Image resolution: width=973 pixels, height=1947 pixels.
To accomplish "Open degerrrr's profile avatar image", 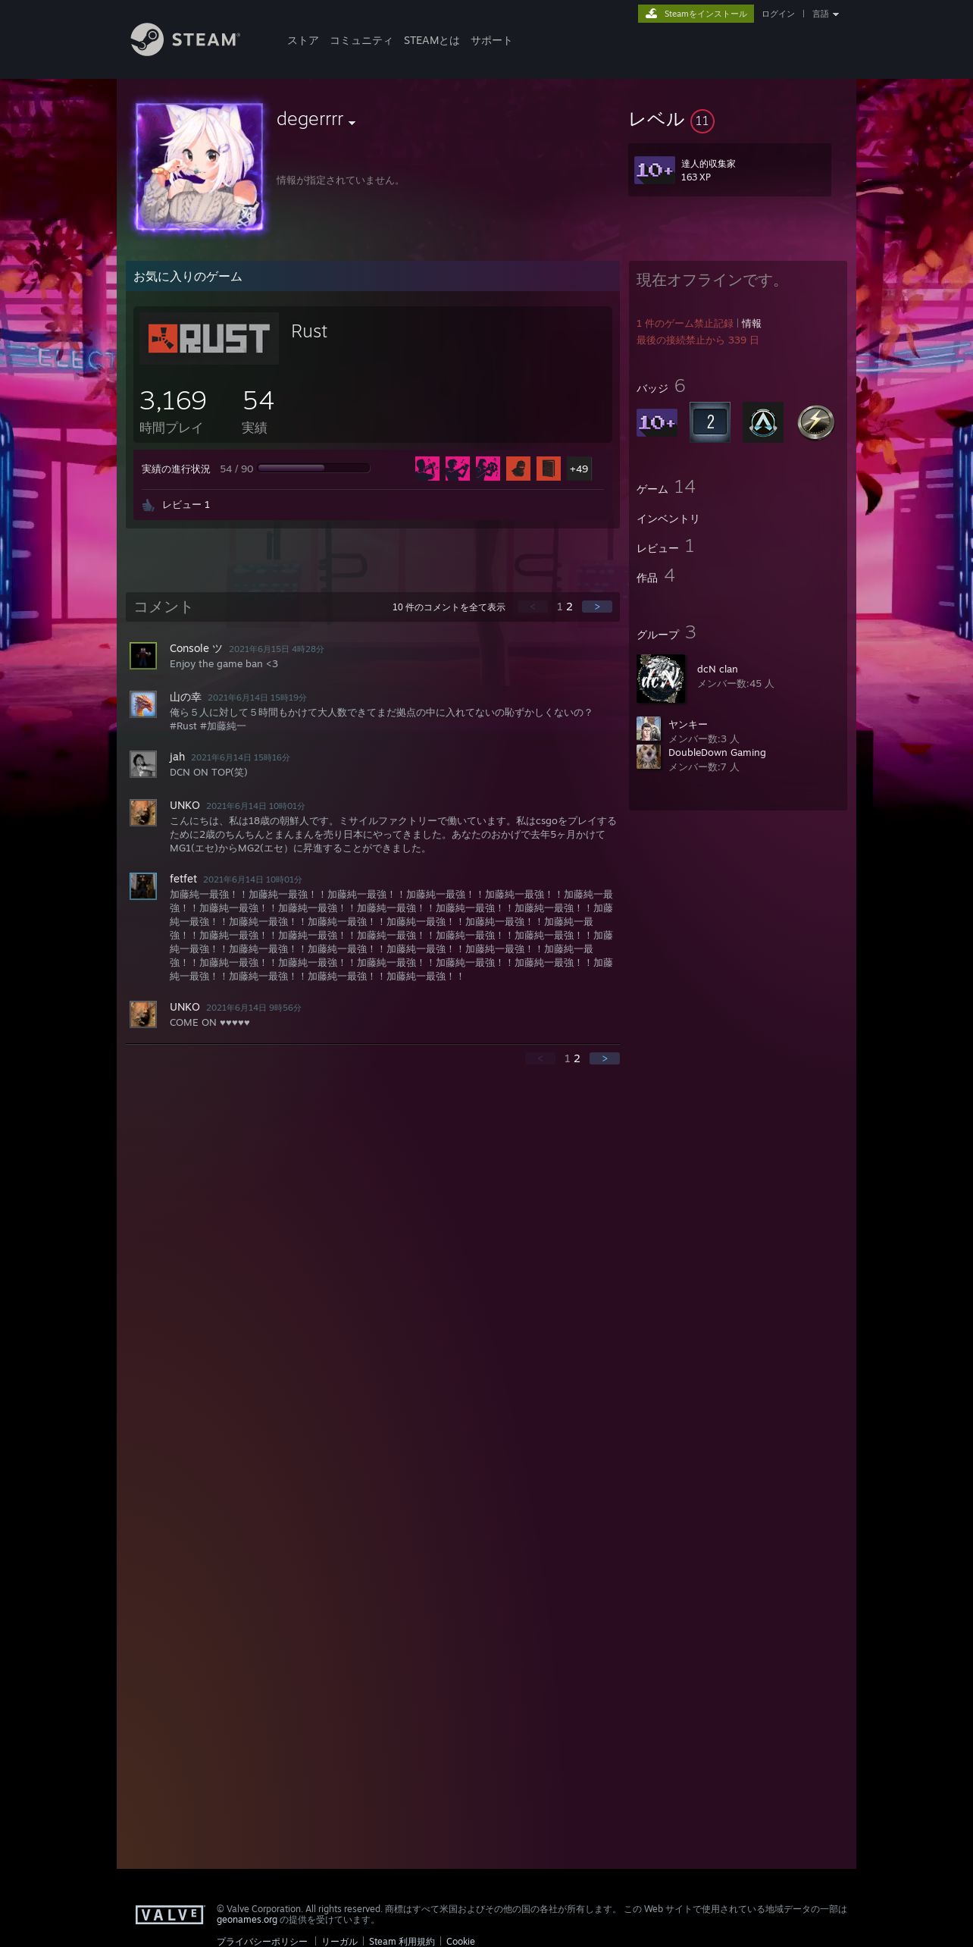I will pos(199,167).
